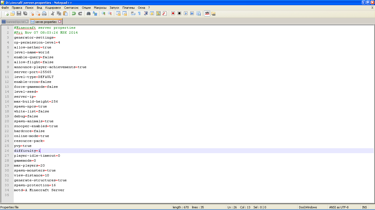The height and width of the screenshot is (210, 375).
Task: Open the Кодировки menu
Action: click(x=53, y=8)
